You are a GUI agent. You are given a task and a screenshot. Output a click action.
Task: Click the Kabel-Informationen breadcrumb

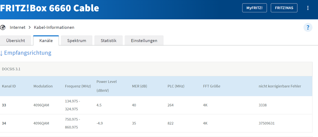54,28
